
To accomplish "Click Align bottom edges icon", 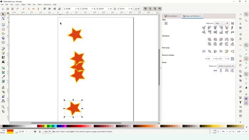I will tap(221, 32).
